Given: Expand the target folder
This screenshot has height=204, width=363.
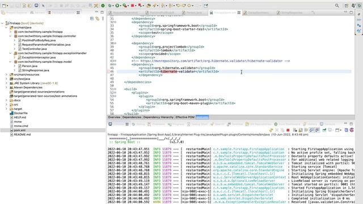Looking at the screenshot, I should (6, 109).
